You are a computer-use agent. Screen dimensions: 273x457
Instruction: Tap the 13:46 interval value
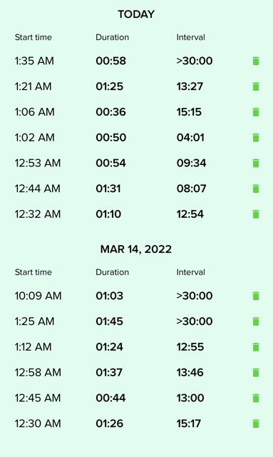[x=190, y=373]
